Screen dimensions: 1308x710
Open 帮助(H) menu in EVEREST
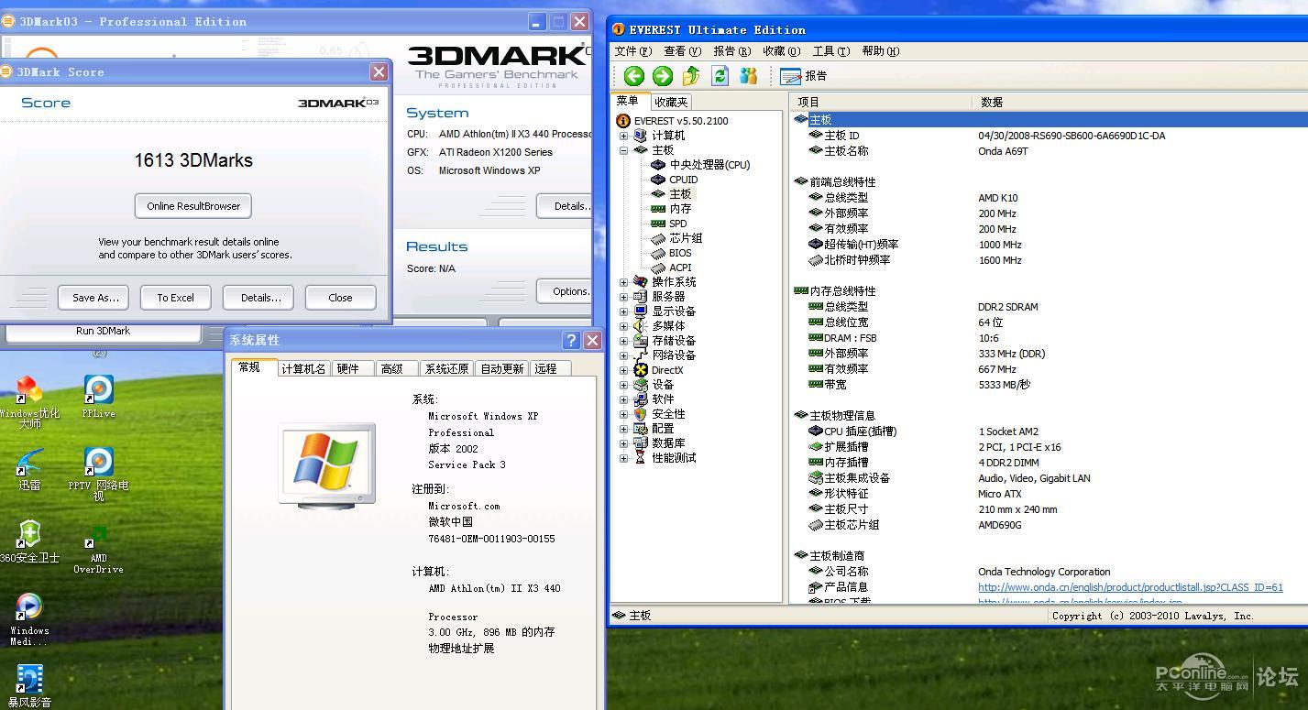(x=881, y=51)
